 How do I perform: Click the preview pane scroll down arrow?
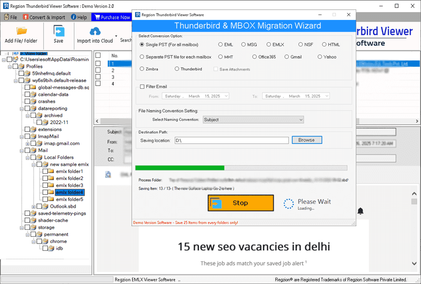pos(414,263)
